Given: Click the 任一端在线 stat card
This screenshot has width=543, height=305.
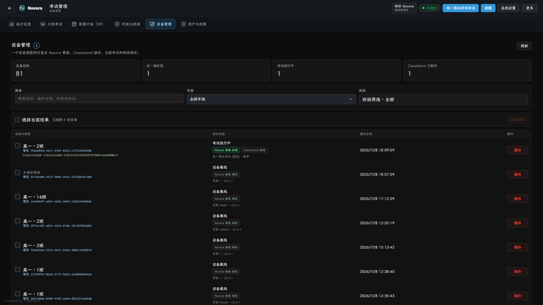Looking at the screenshot, I should coord(206,70).
